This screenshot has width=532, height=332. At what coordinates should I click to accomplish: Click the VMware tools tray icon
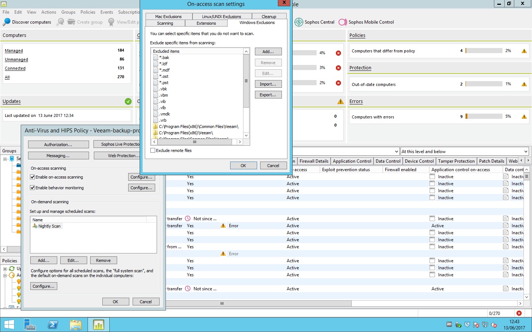tap(449, 325)
